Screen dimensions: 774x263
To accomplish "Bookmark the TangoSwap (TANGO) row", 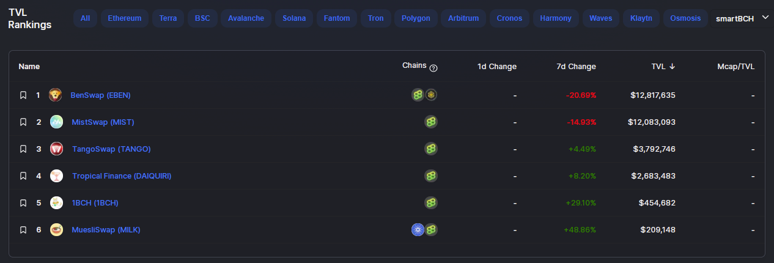I will tap(23, 149).
